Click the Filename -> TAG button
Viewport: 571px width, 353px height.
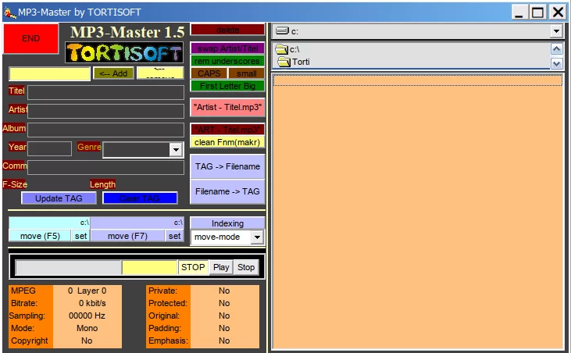pyautogui.click(x=227, y=192)
